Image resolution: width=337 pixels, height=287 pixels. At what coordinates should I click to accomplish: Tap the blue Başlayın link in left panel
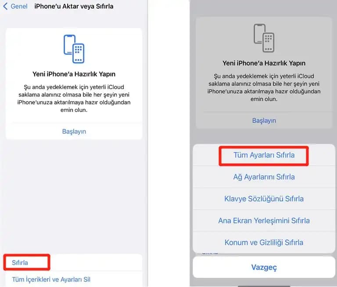[x=74, y=131]
